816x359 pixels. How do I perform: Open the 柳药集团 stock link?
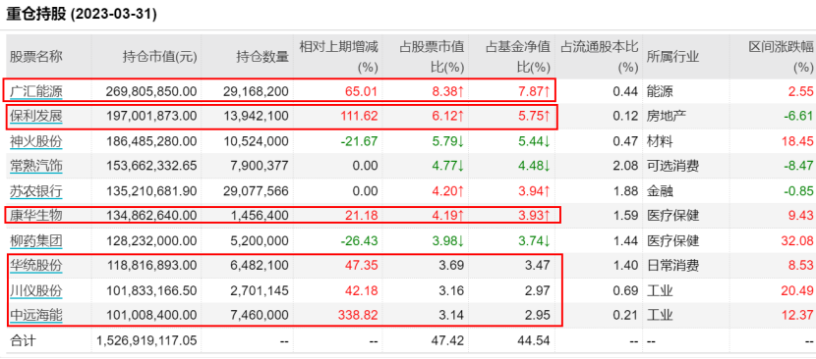pyautogui.click(x=36, y=240)
